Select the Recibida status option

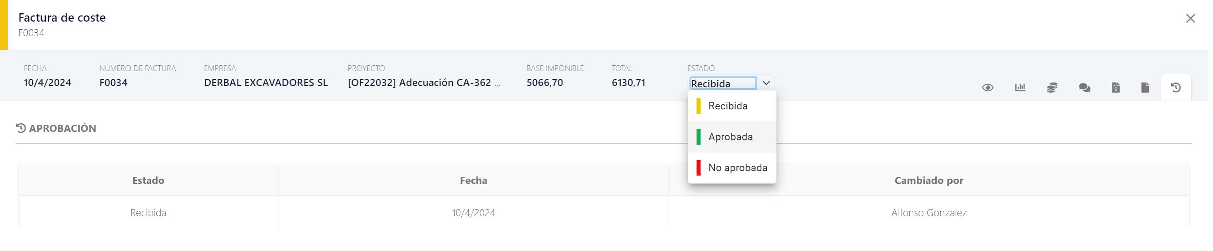coord(727,106)
